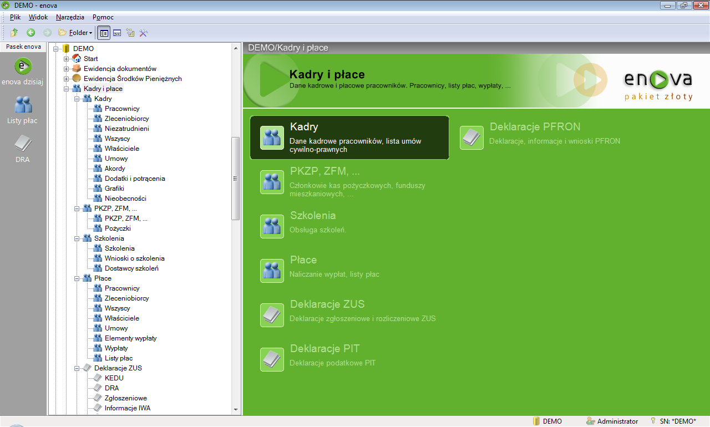710x427 pixels.
Task: Open the Kadry tile title link
Action: (x=304, y=127)
